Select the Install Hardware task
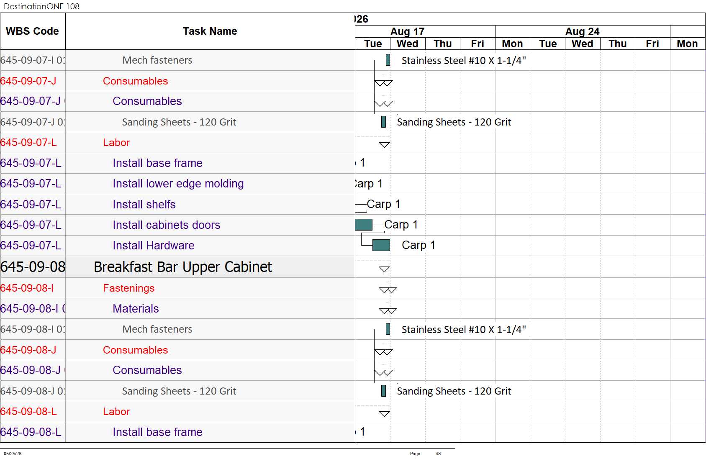The width and height of the screenshot is (706, 459). [154, 246]
